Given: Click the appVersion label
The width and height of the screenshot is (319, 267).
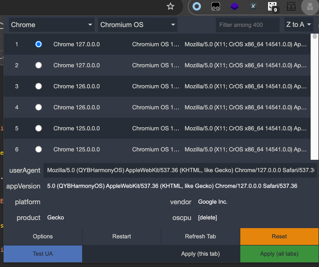Looking at the screenshot, I should click(23, 186).
